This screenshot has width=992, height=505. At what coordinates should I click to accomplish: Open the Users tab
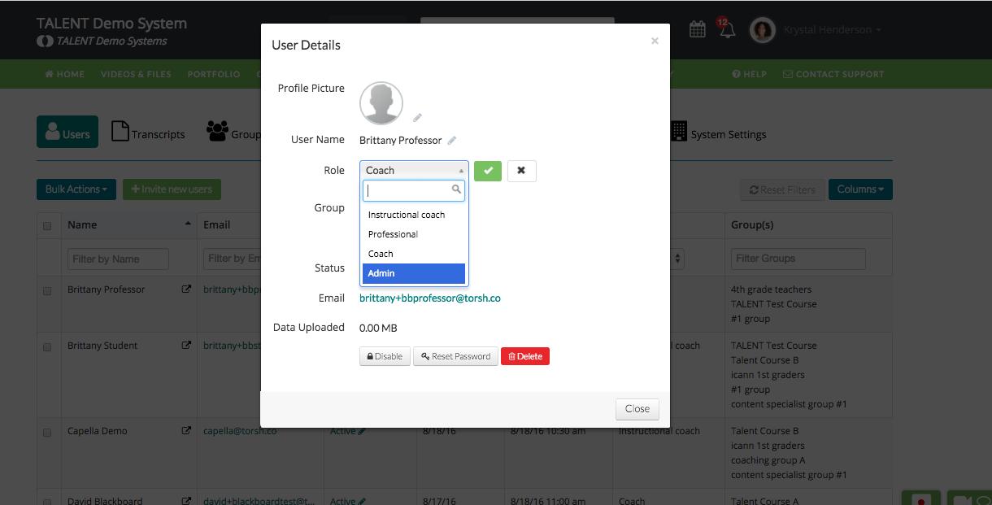[67, 133]
